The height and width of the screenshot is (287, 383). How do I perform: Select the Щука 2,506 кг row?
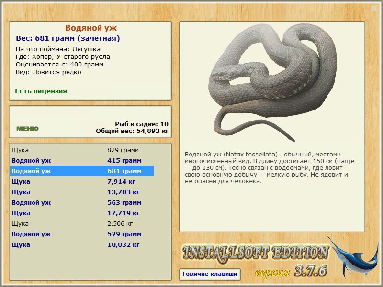pyautogui.click(x=82, y=223)
